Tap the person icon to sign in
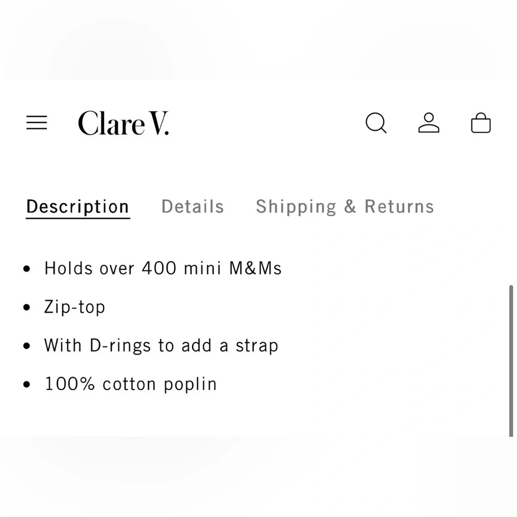This screenshot has width=517, height=517. tap(429, 123)
